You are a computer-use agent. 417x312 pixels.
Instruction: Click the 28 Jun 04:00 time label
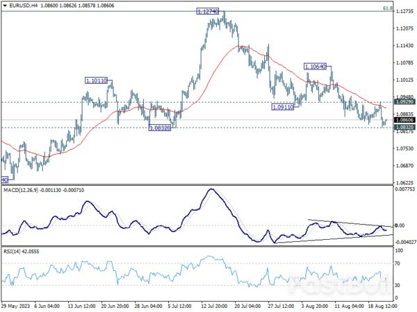pos(149,306)
